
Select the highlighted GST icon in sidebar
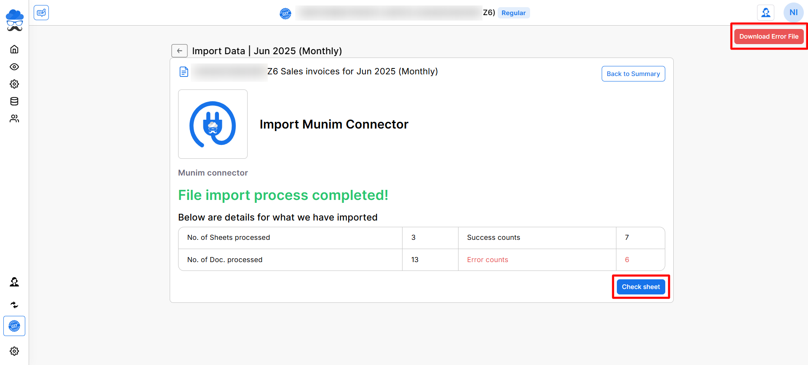point(14,326)
